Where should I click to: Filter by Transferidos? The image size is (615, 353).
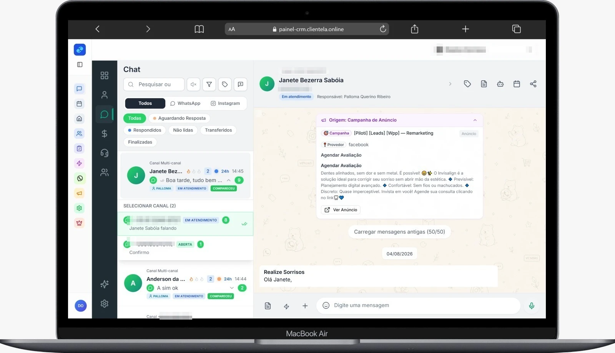(218, 130)
